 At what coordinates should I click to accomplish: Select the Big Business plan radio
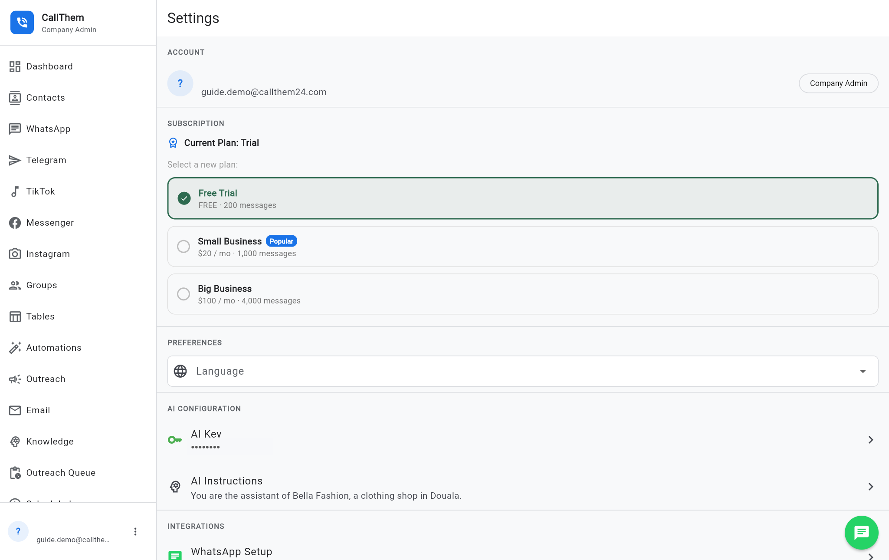point(184,294)
